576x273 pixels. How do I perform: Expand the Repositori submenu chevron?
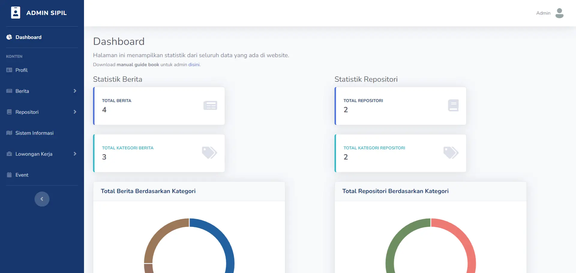[75, 112]
